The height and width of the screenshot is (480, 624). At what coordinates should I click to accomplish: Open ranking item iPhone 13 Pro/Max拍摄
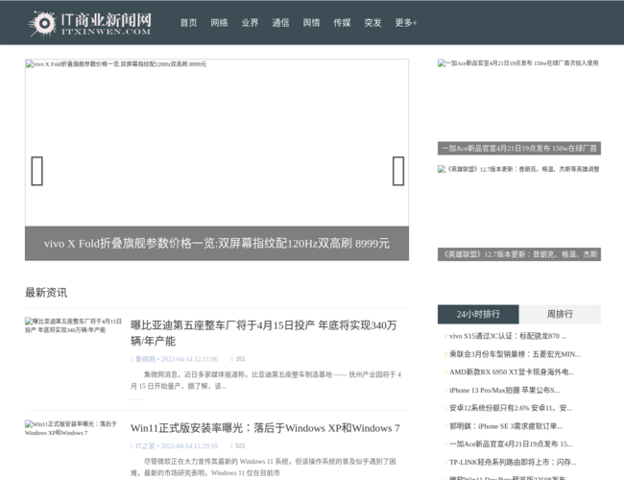[x=504, y=390]
